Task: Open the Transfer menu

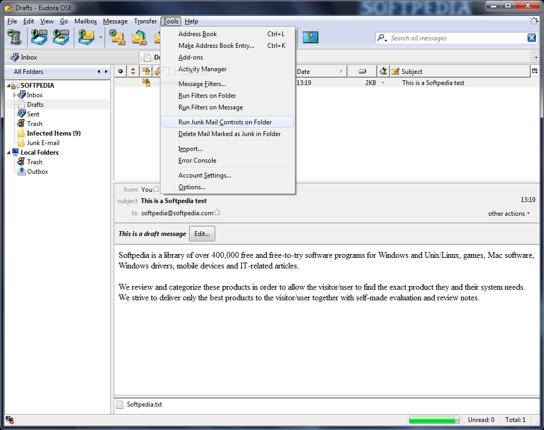Action: [x=145, y=21]
